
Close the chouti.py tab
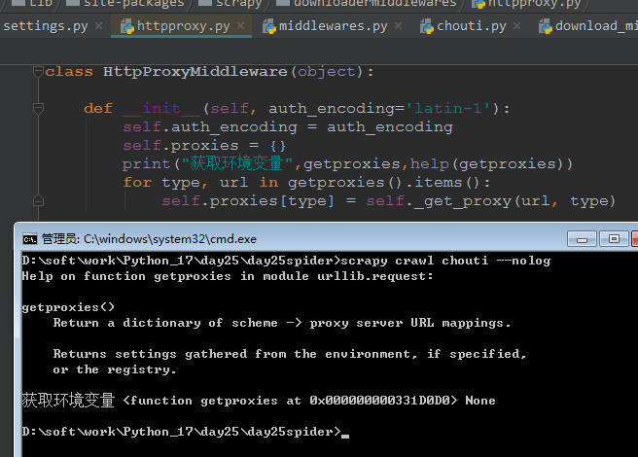tap(516, 26)
